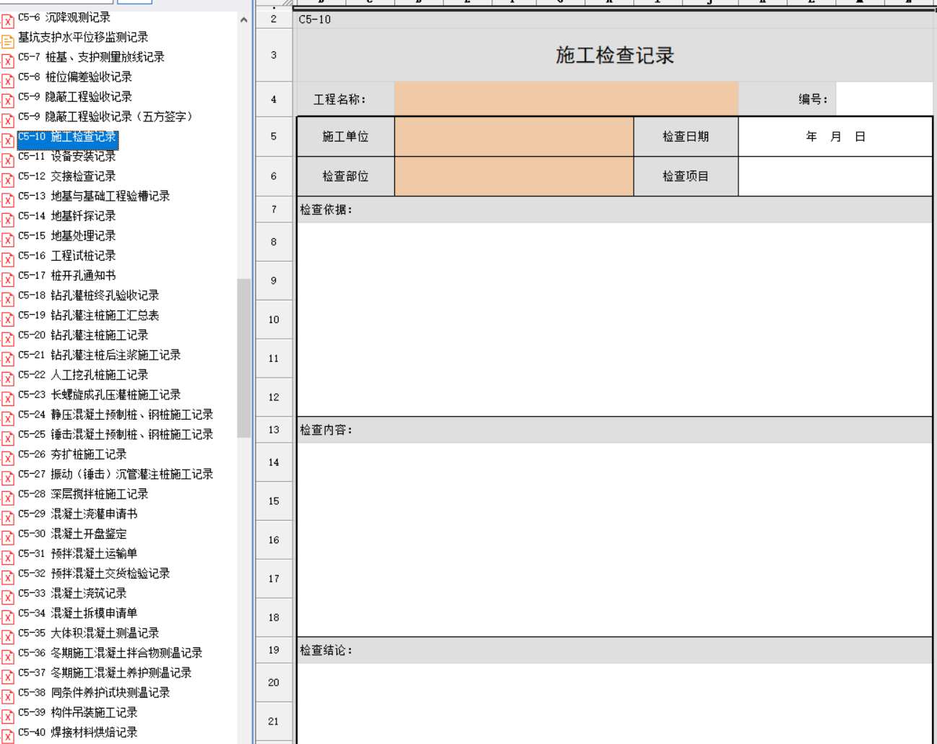The image size is (937, 744).
Task: Click the icon beside C5-40 焊接材料烘焙记录
Action: (8, 736)
